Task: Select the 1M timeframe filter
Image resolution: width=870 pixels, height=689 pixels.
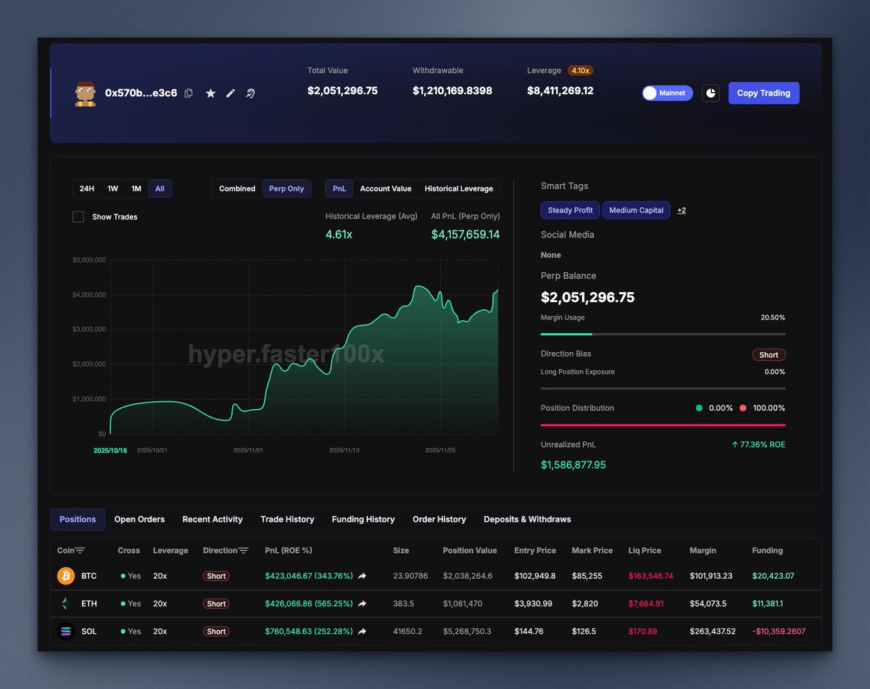Action: tap(137, 188)
